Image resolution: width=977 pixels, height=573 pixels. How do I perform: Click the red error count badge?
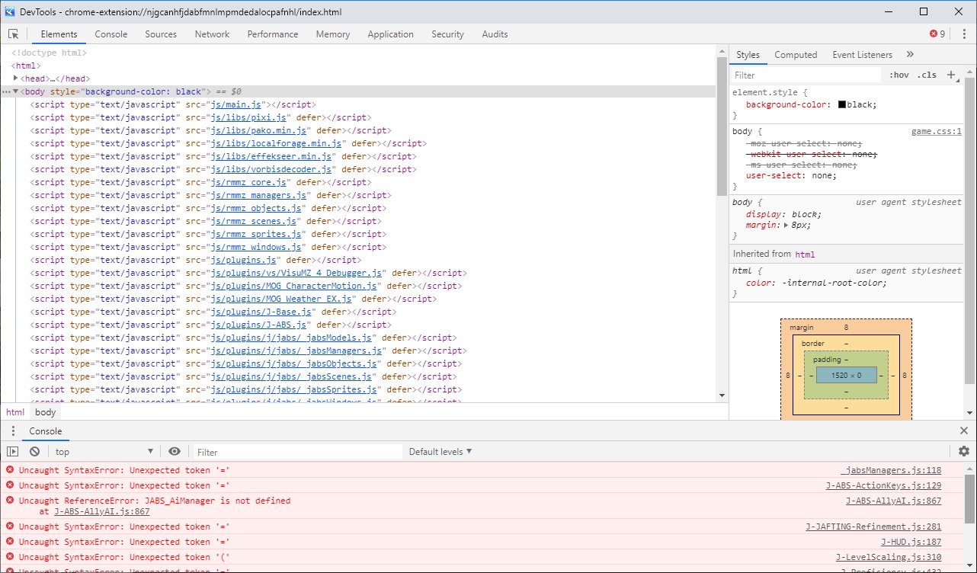click(x=937, y=34)
